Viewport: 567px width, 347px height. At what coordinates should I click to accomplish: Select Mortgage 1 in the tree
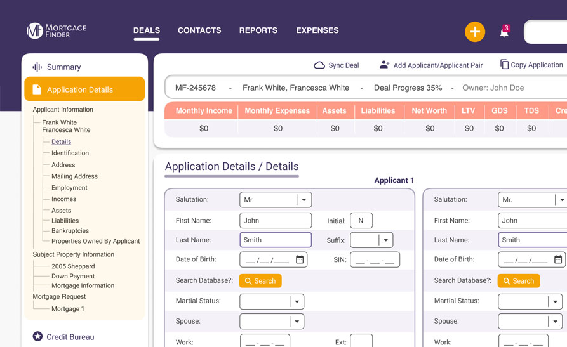(x=67, y=309)
